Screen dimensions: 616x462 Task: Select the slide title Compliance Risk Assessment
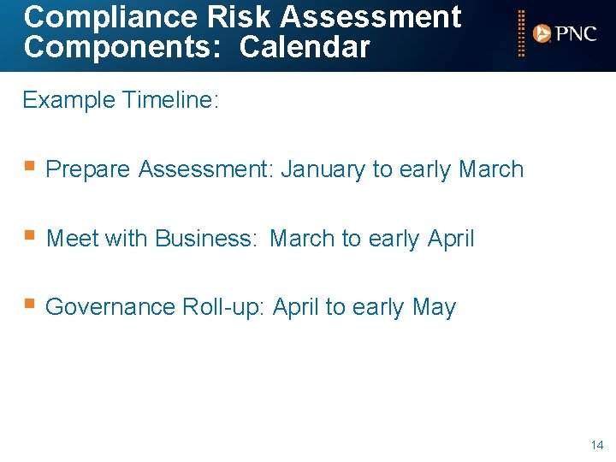[x=242, y=16]
